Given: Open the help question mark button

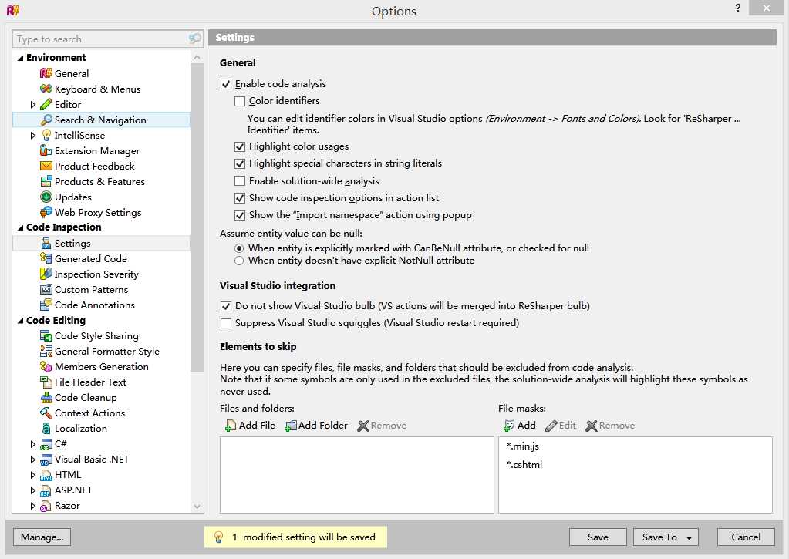Looking at the screenshot, I should pos(737,8).
